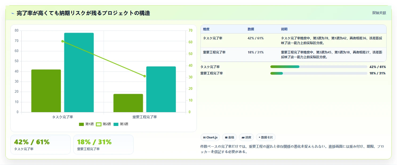Click the line point at value 61
397x165 pixels.
pyautogui.click(x=62, y=41)
